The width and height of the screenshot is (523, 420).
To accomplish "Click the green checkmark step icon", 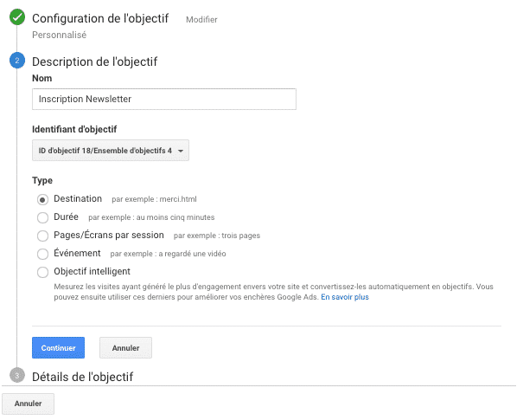I will point(16,16).
